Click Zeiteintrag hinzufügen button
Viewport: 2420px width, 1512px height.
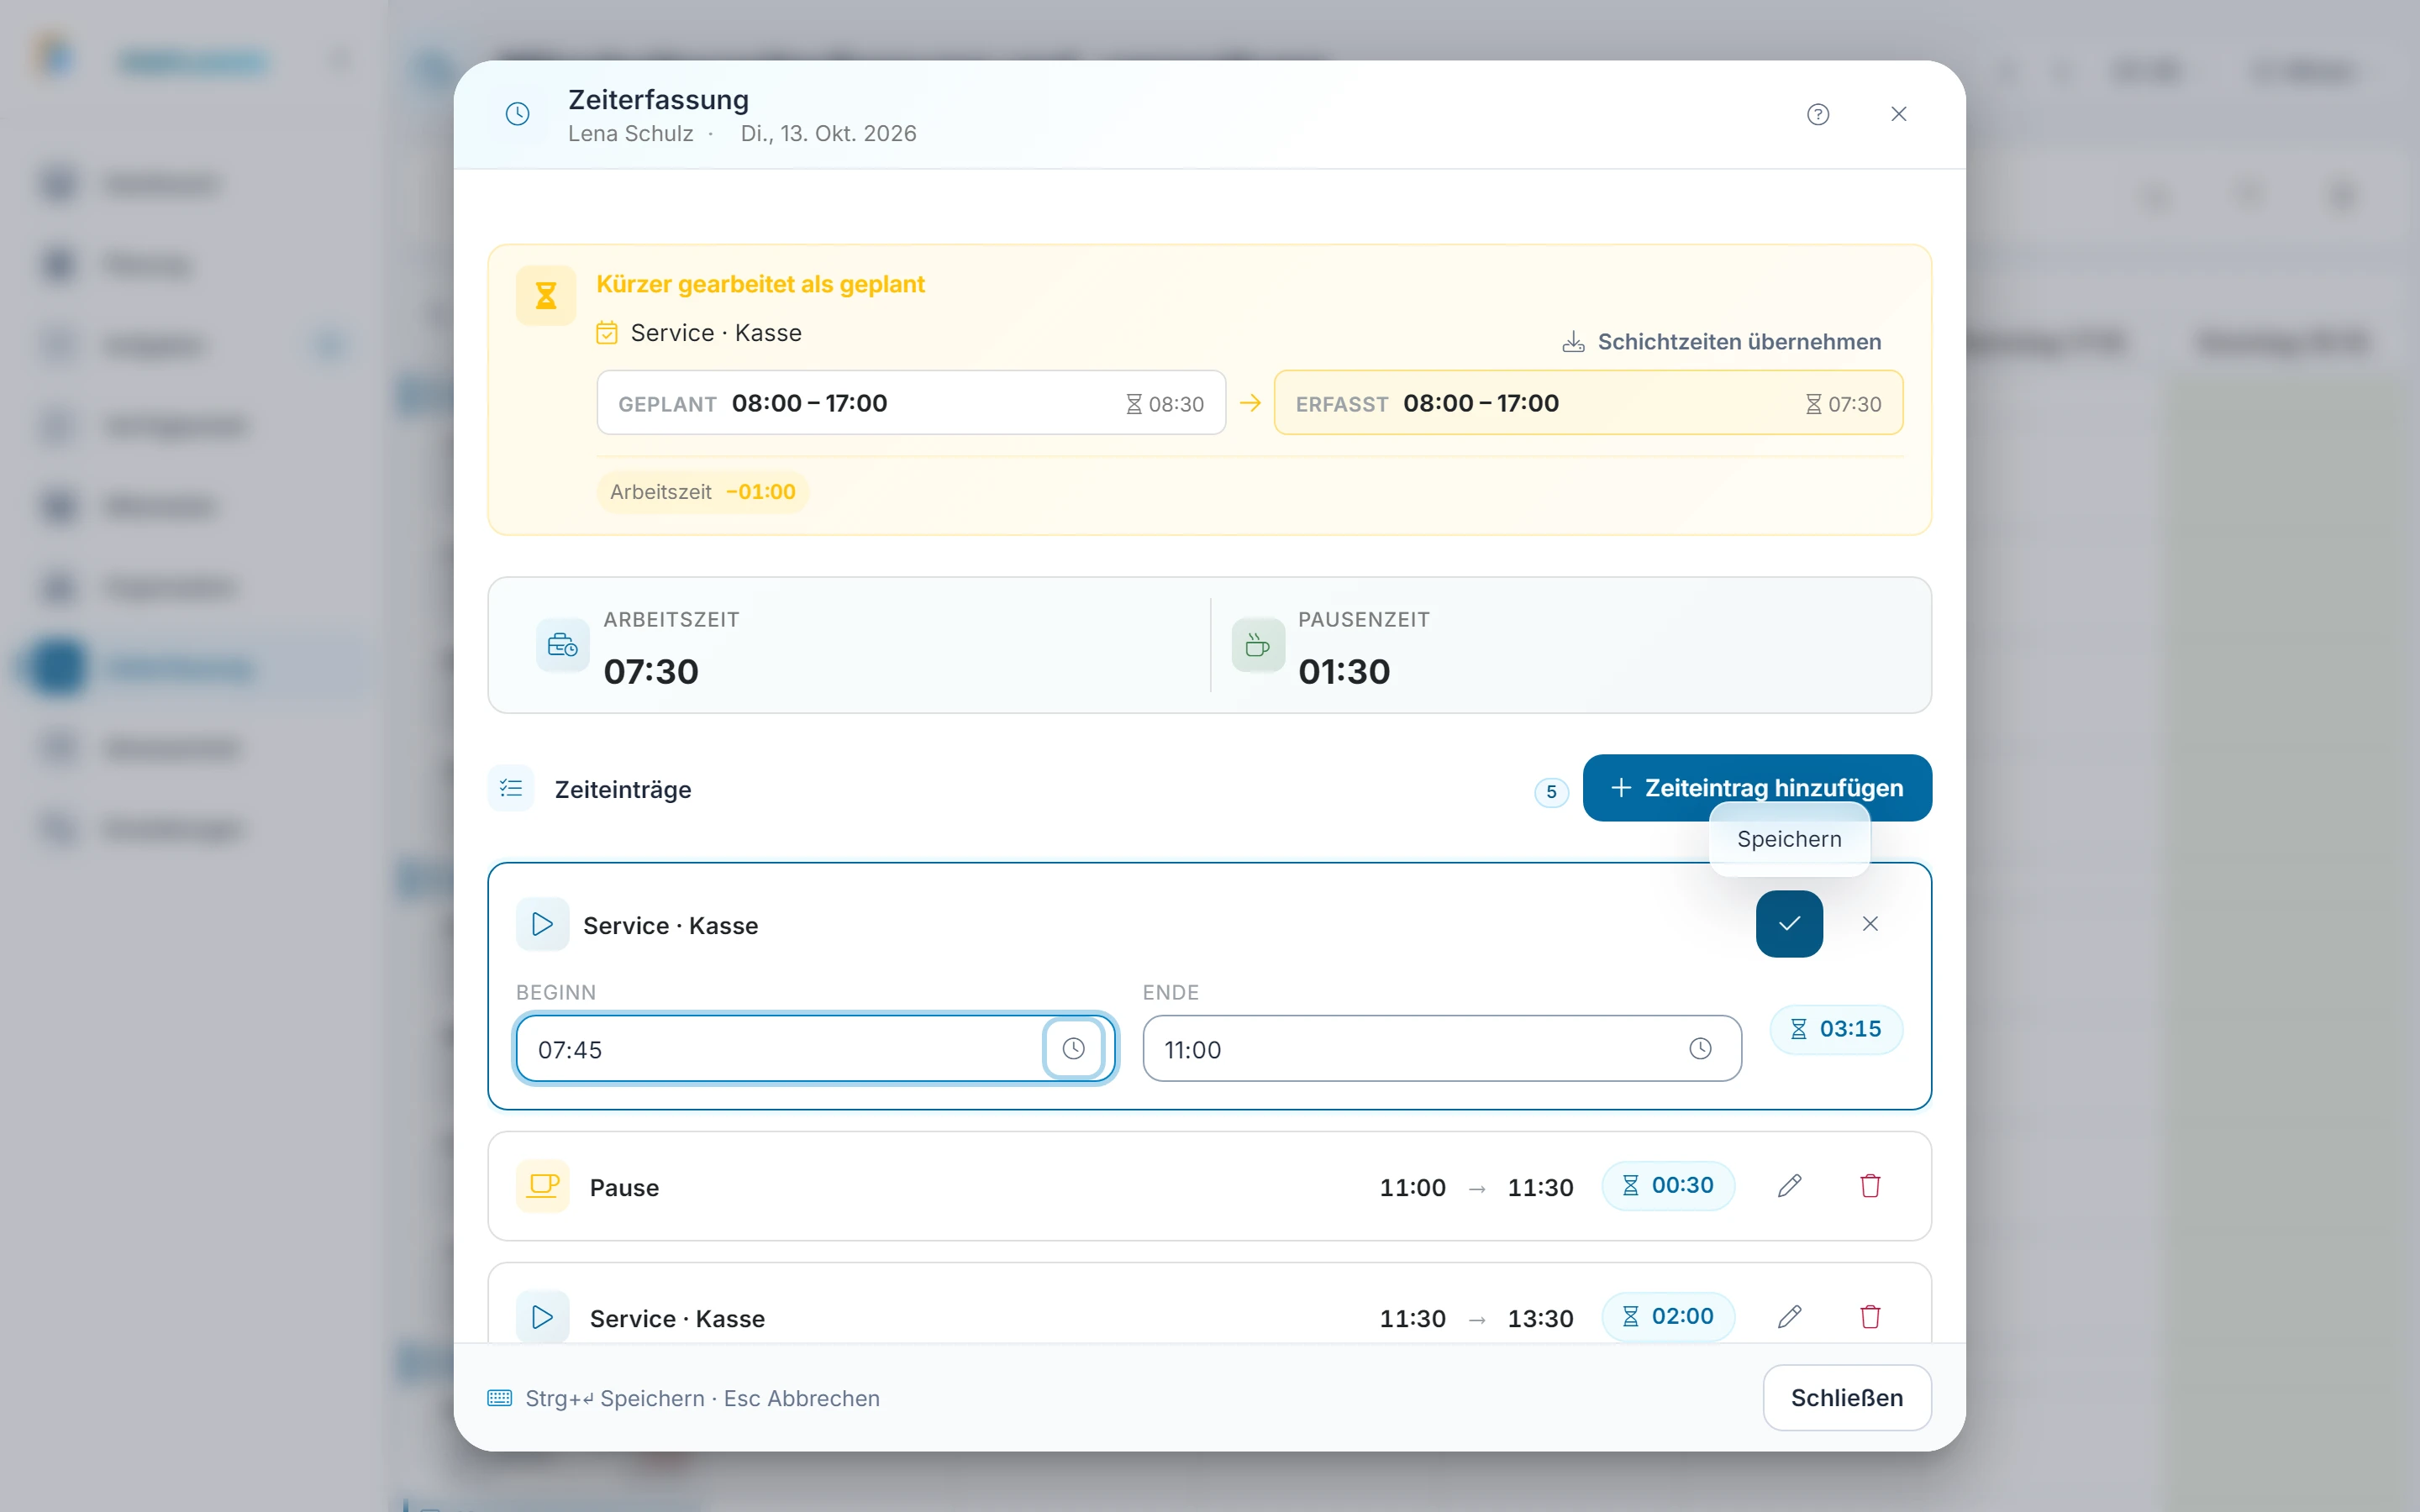coord(1757,788)
